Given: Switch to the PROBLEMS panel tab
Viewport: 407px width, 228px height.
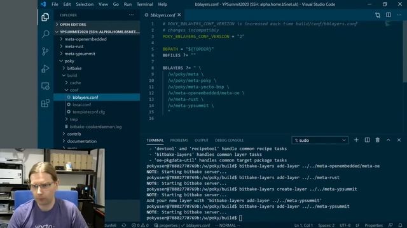Looking at the screenshot, I should [179, 140].
